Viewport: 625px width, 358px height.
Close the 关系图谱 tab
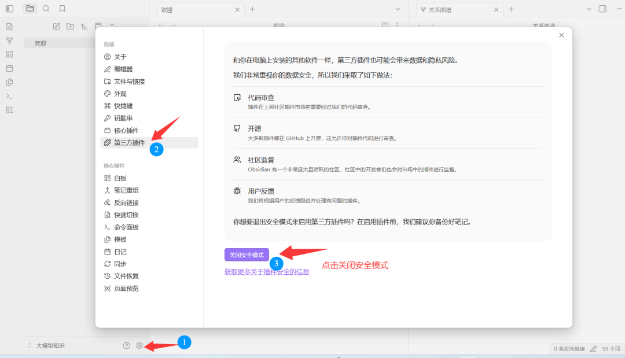pos(497,10)
